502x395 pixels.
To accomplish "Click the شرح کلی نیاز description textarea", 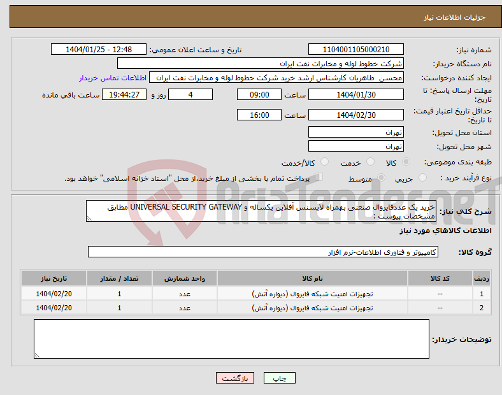I will tap(261, 211).
